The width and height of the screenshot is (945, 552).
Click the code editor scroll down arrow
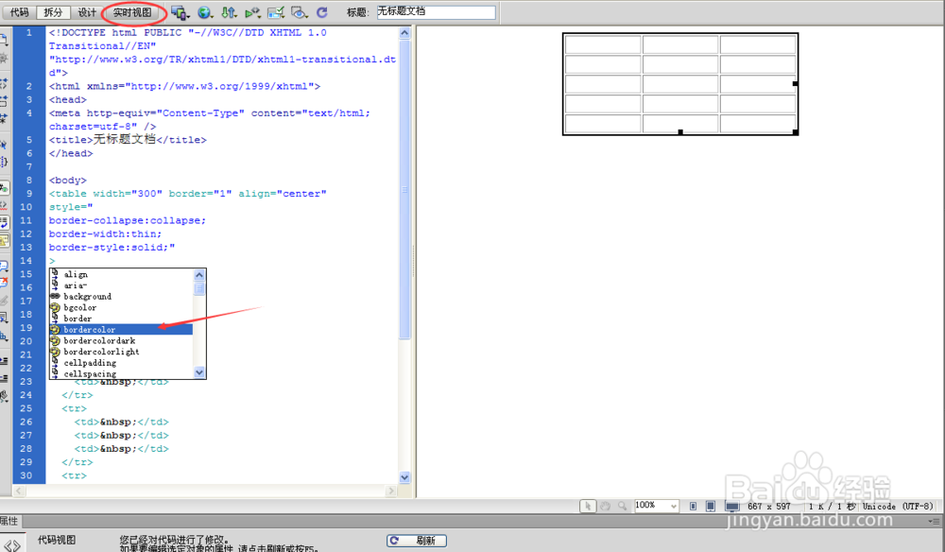pyautogui.click(x=404, y=477)
